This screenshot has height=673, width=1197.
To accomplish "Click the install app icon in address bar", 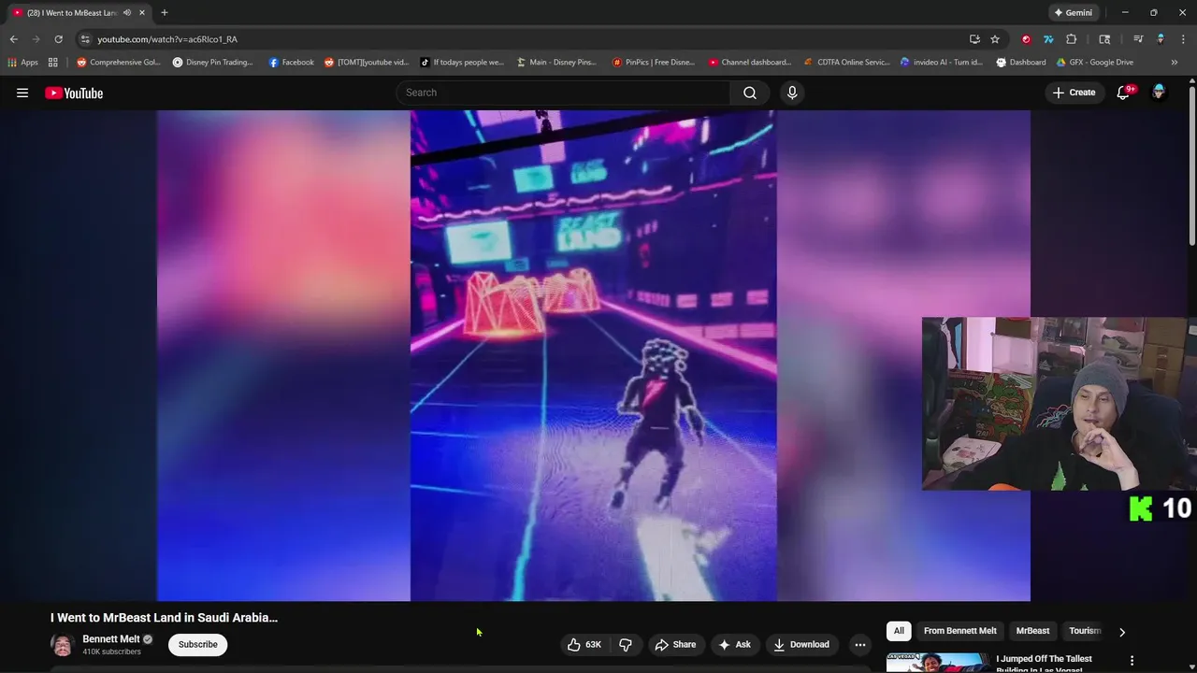I will pyautogui.click(x=974, y=39).
